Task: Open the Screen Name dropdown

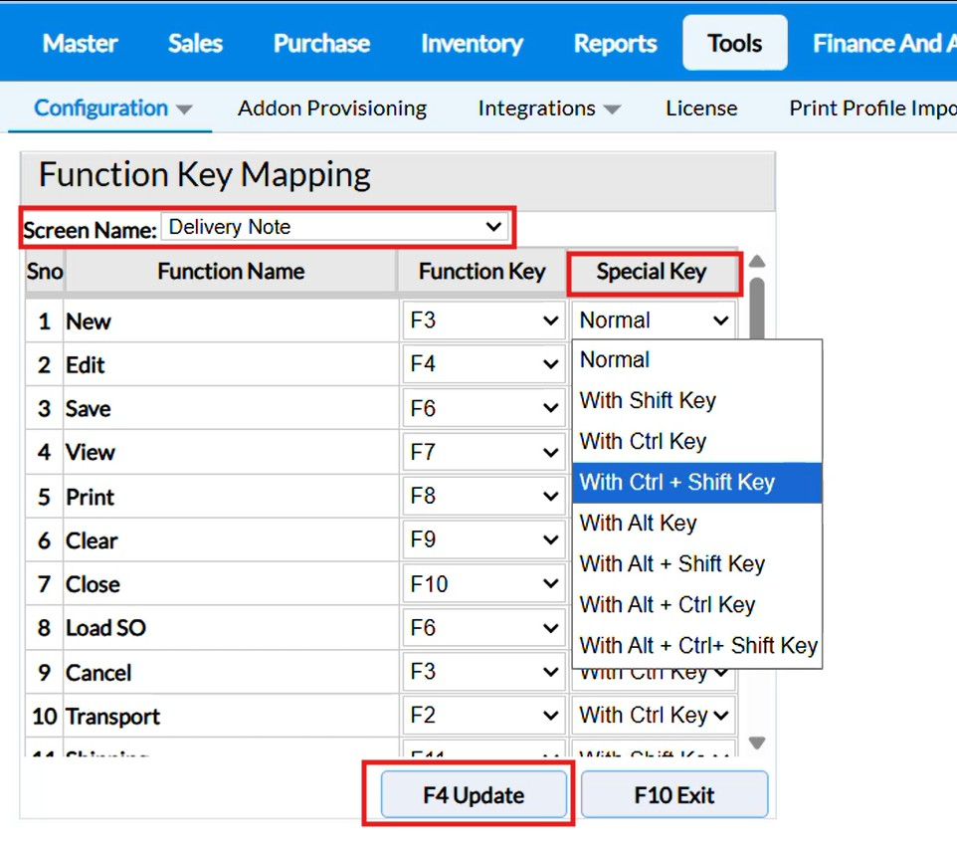Action: (x=336, y=227)
